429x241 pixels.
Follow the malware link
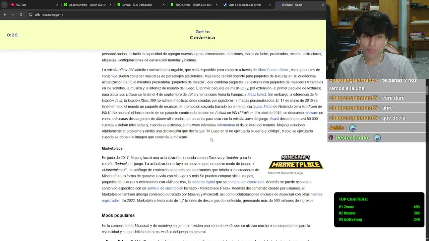(311, 113)
